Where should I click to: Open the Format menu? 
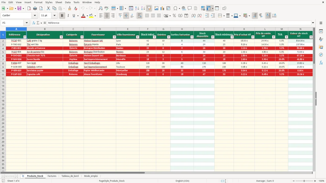[38, 2]
